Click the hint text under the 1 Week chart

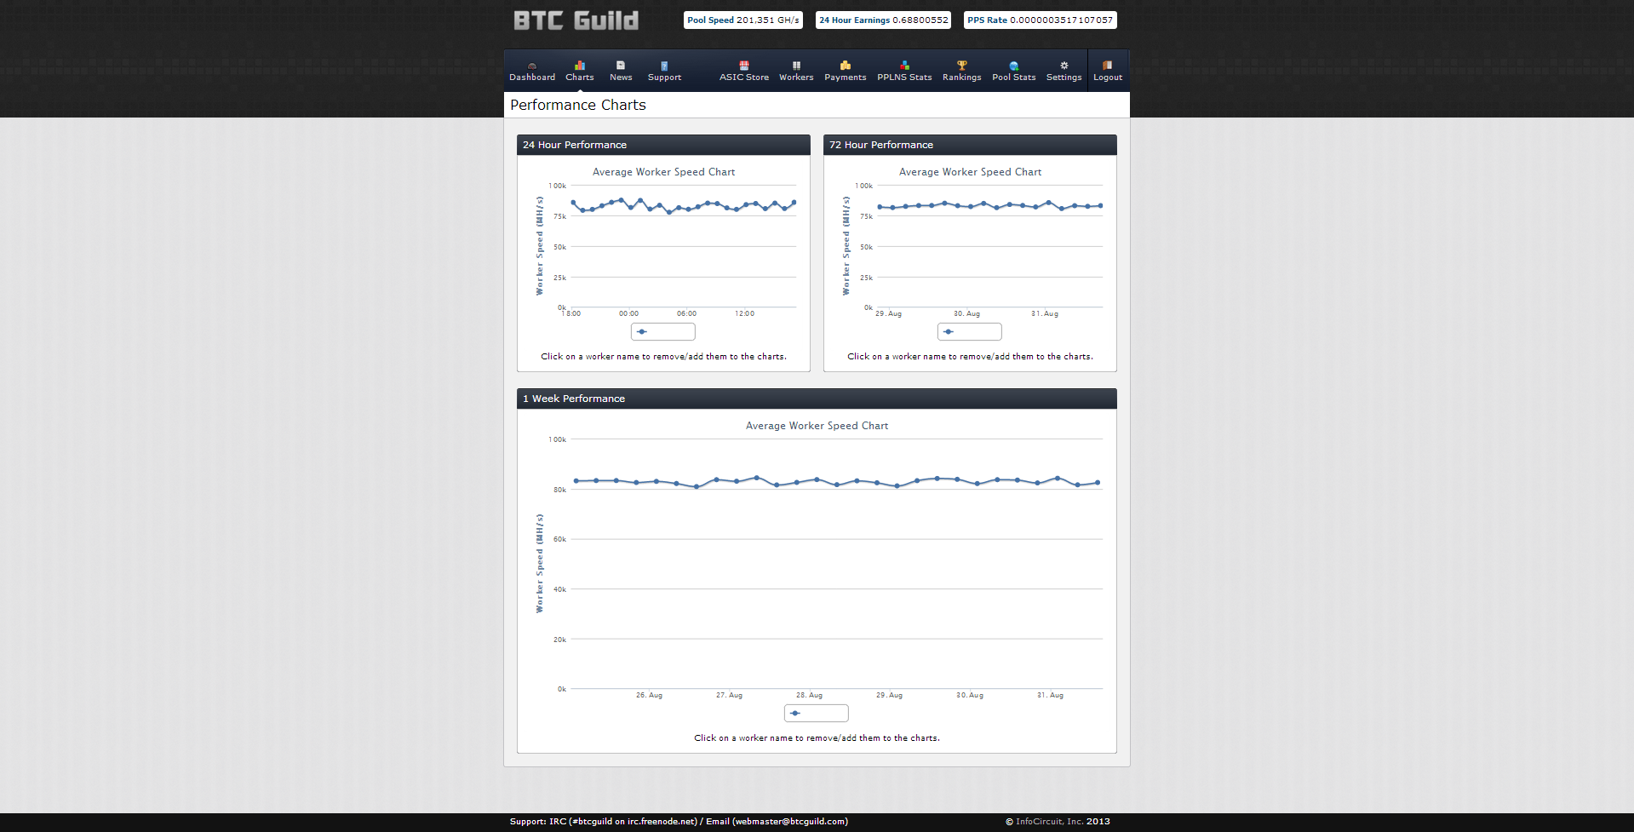pos(817,738)
